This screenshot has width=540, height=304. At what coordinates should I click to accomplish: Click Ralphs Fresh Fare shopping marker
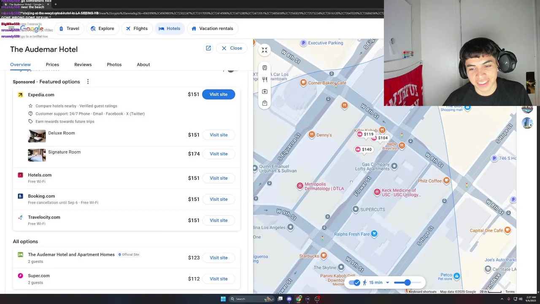point(374,234)
